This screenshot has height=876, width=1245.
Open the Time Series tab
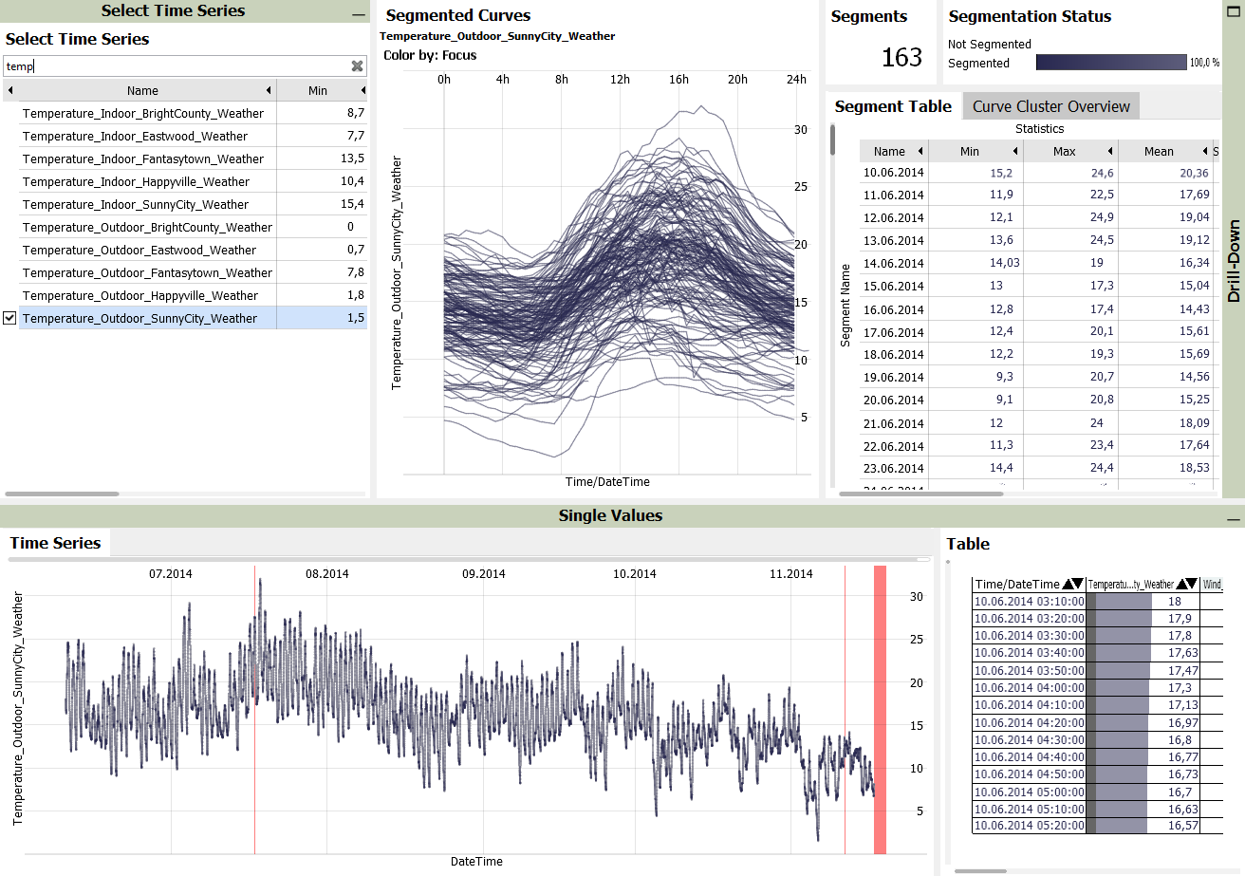click(x=55, y=543)
